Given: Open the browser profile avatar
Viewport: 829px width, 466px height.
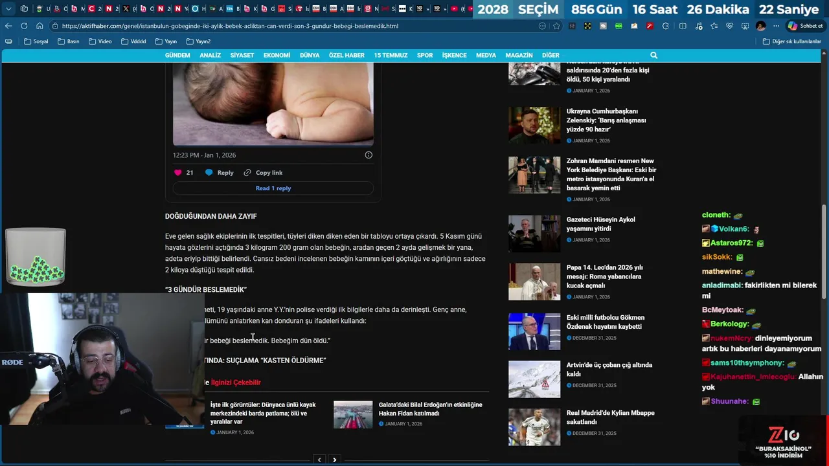Looking at the screenshot, I should coord(760,26).
